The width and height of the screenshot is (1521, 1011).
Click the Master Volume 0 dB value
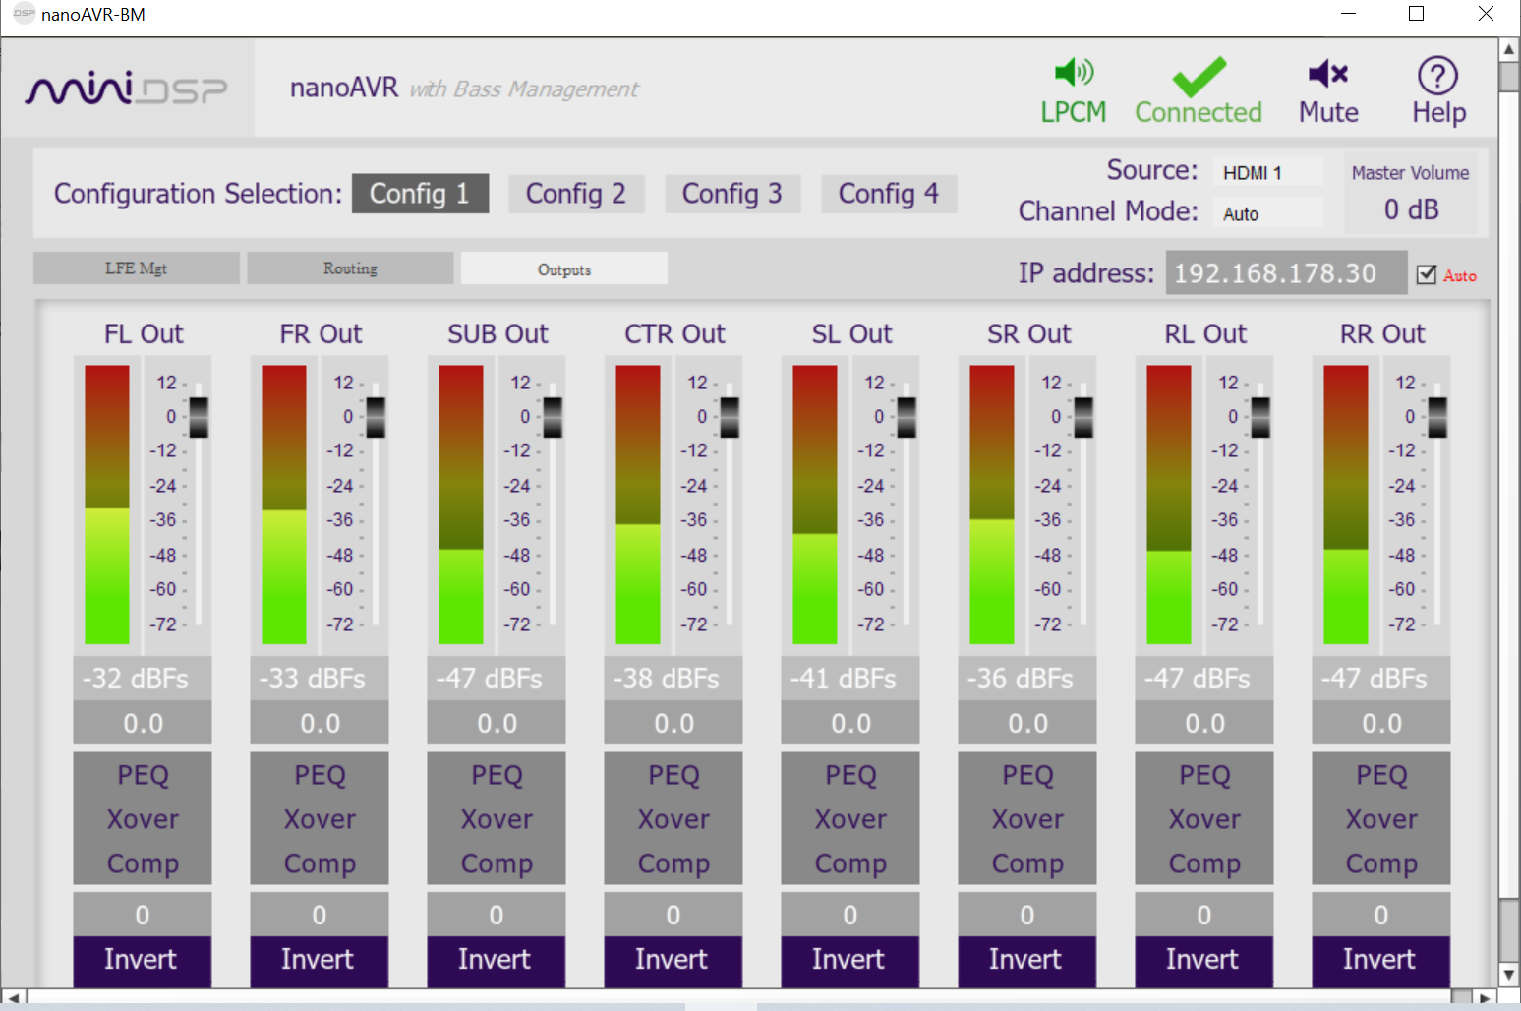[x=1411, y=209]
